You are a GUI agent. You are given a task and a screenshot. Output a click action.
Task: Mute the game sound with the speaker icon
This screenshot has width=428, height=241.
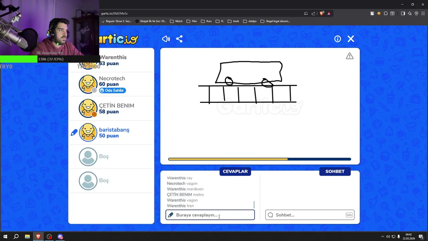[166, 39]
